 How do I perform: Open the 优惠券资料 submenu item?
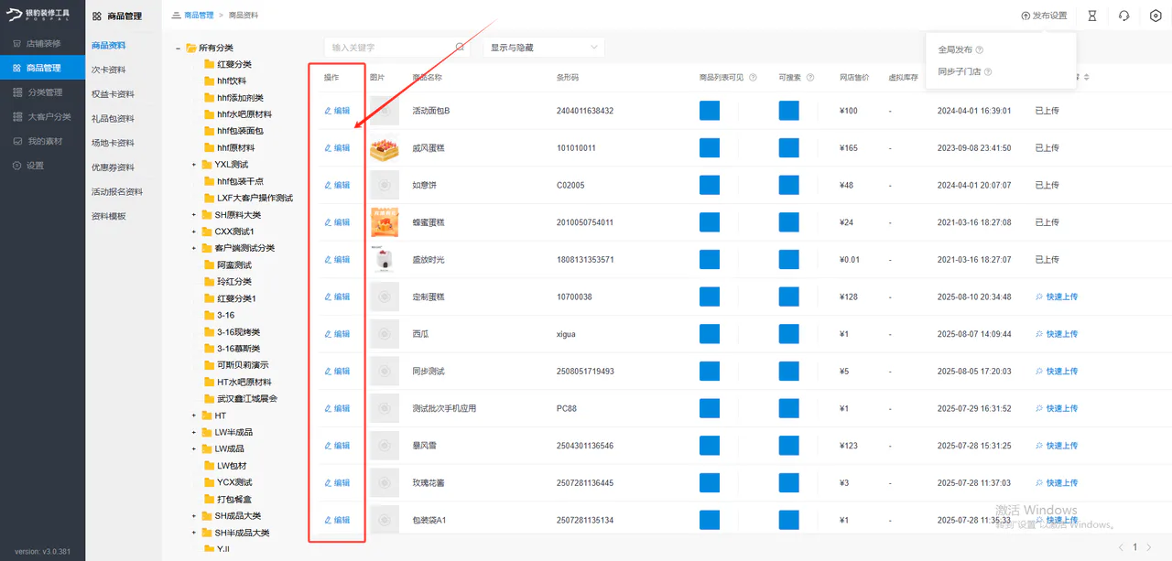[113, 167]
